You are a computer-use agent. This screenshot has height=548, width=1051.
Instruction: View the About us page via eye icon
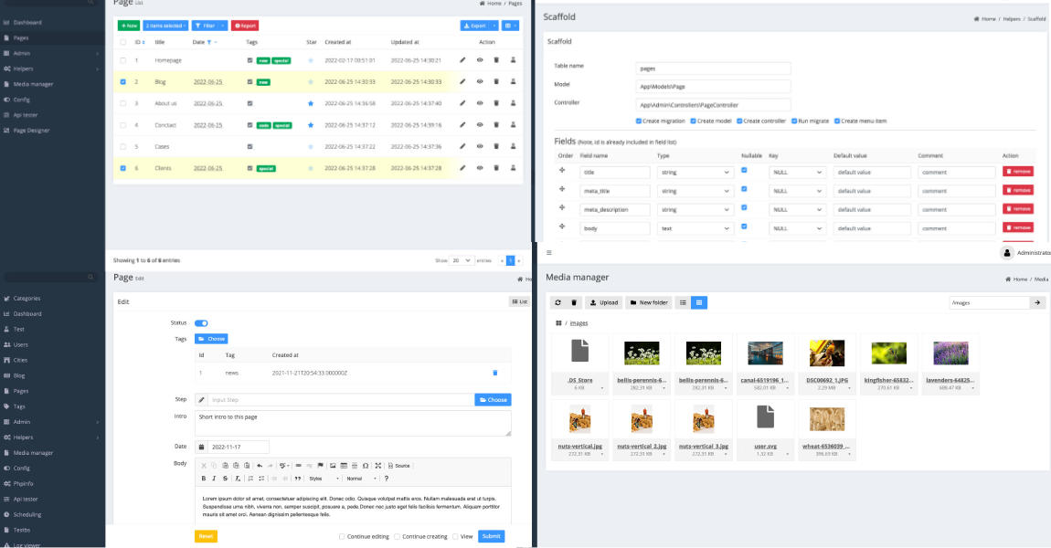[479, 103]
